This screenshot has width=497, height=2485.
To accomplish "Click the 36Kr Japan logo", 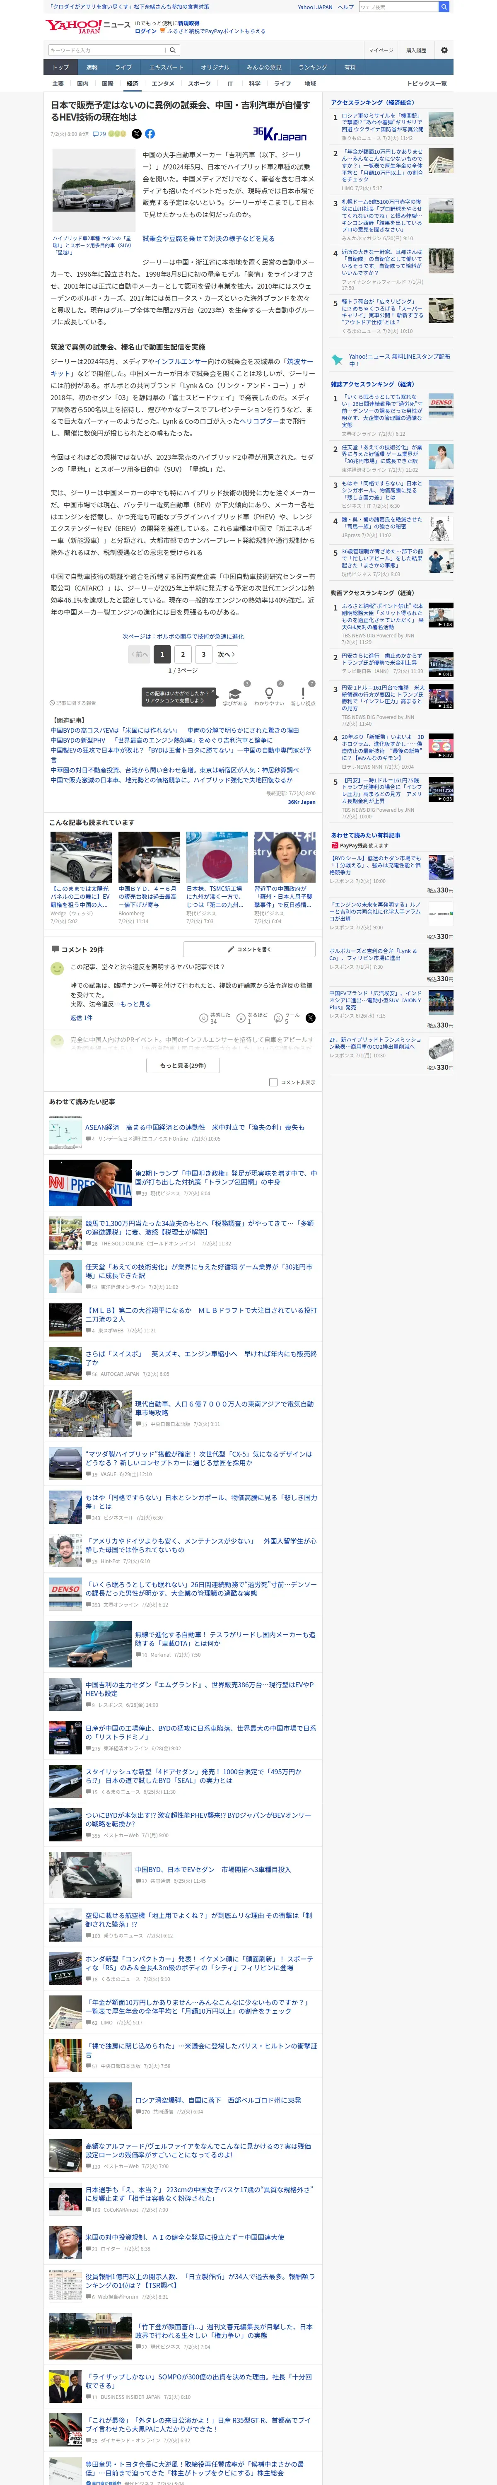I will (x=280, y=134).
